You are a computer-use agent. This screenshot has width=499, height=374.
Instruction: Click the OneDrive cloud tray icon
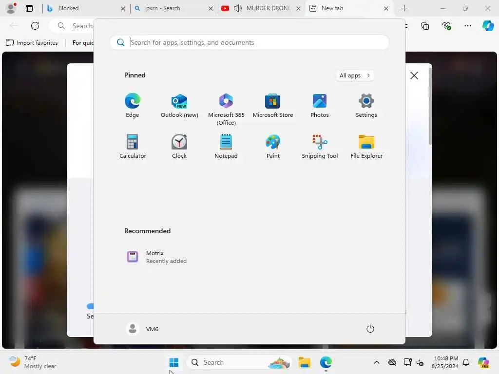[x=392, y=362]
